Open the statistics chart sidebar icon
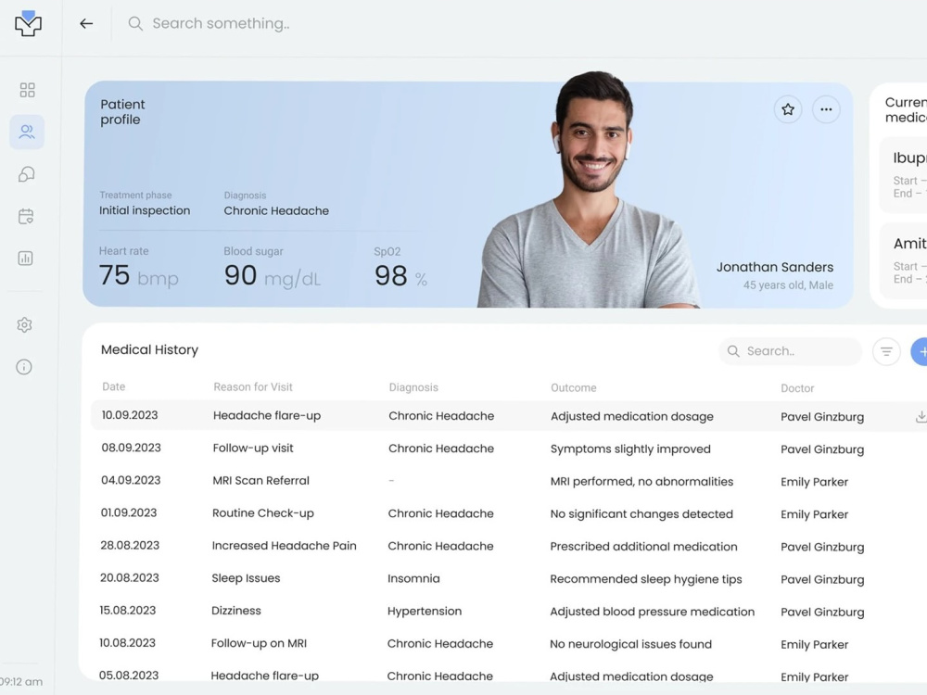Viewport: 927px width, 695px height. point(25,259)
